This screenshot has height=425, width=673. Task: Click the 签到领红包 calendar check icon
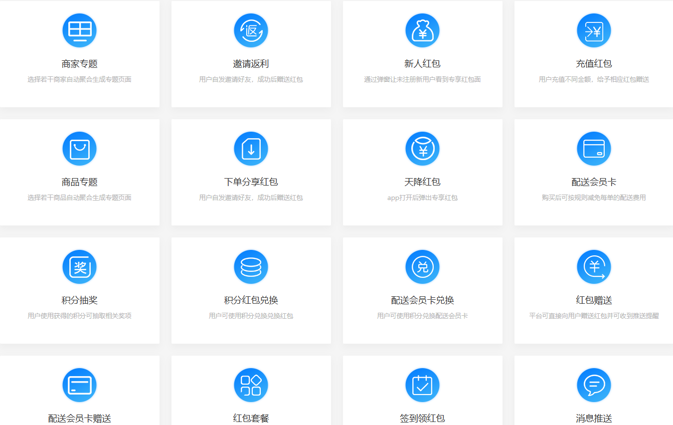pos(422,385)
